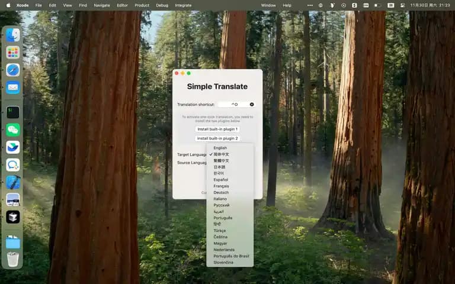Choose English in the language list
455x284 pixels.
tap(230, 148)
